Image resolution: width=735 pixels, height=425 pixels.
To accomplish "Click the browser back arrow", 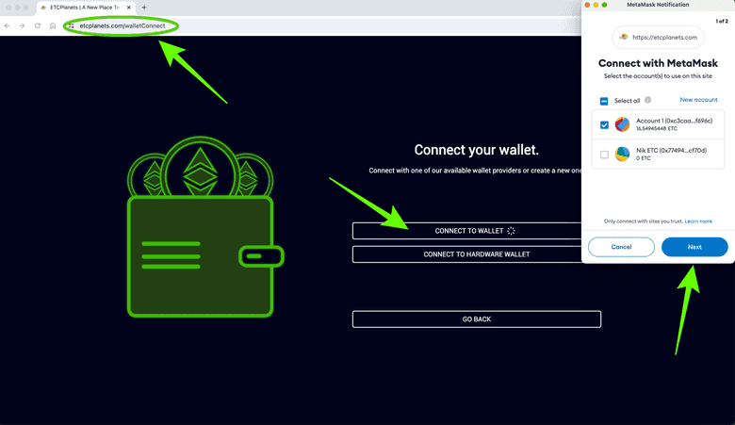I will click(8, 25).
